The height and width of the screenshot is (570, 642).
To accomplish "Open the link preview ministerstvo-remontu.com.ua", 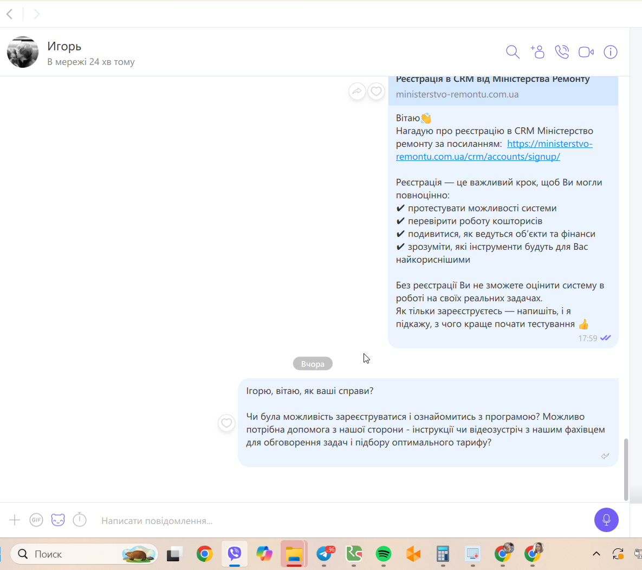I will click(x=503, y=90).
